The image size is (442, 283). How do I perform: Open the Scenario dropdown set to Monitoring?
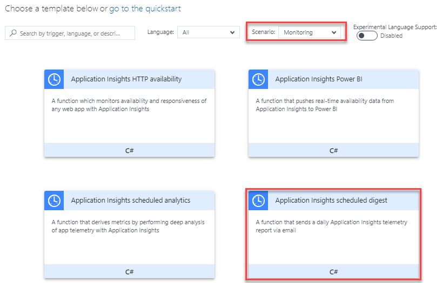[310, 32]
